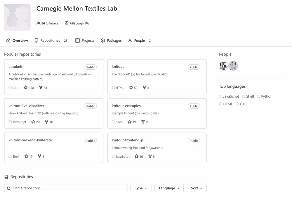Click the star icon on knitout card

click(x=131, y=87)
